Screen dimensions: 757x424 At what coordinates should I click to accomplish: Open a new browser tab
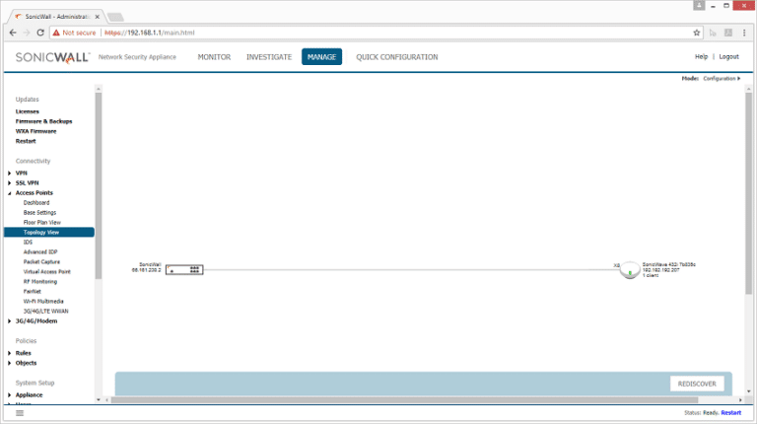(x=115, y=17)
